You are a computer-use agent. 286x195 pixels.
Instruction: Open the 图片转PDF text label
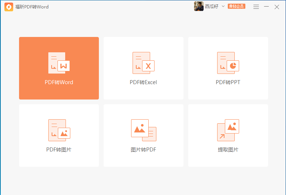pyautogui.click(x=143, y=150)
